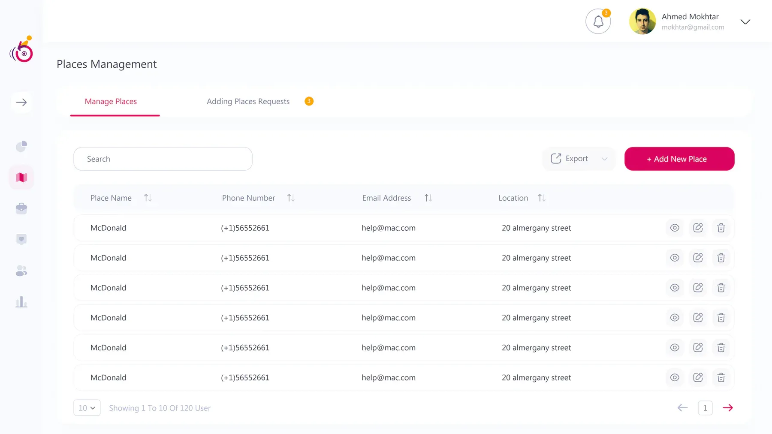Go to the previous page arrow
Viewport: 772px width, 434px height.
tap(682, 408)
